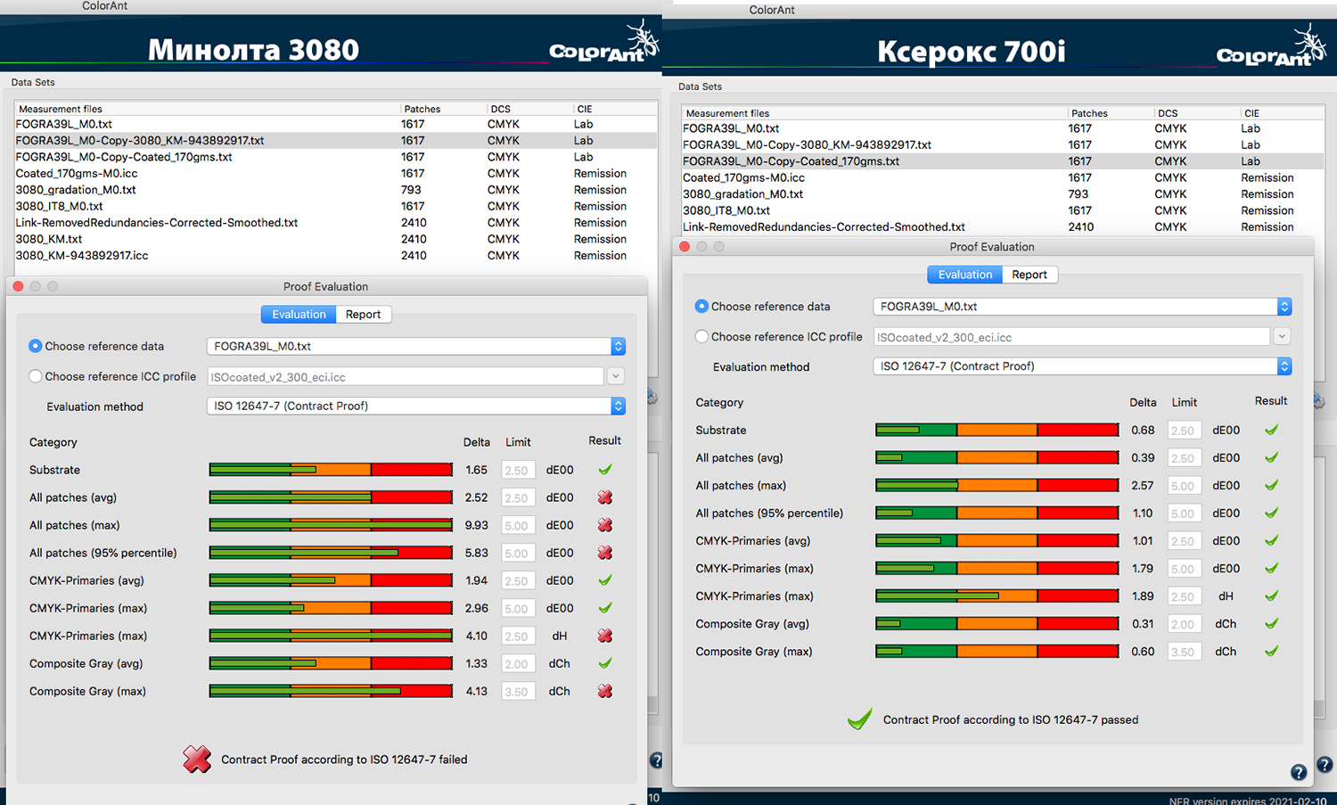Click Substrate green check in Minolta window

pos(605,470)
